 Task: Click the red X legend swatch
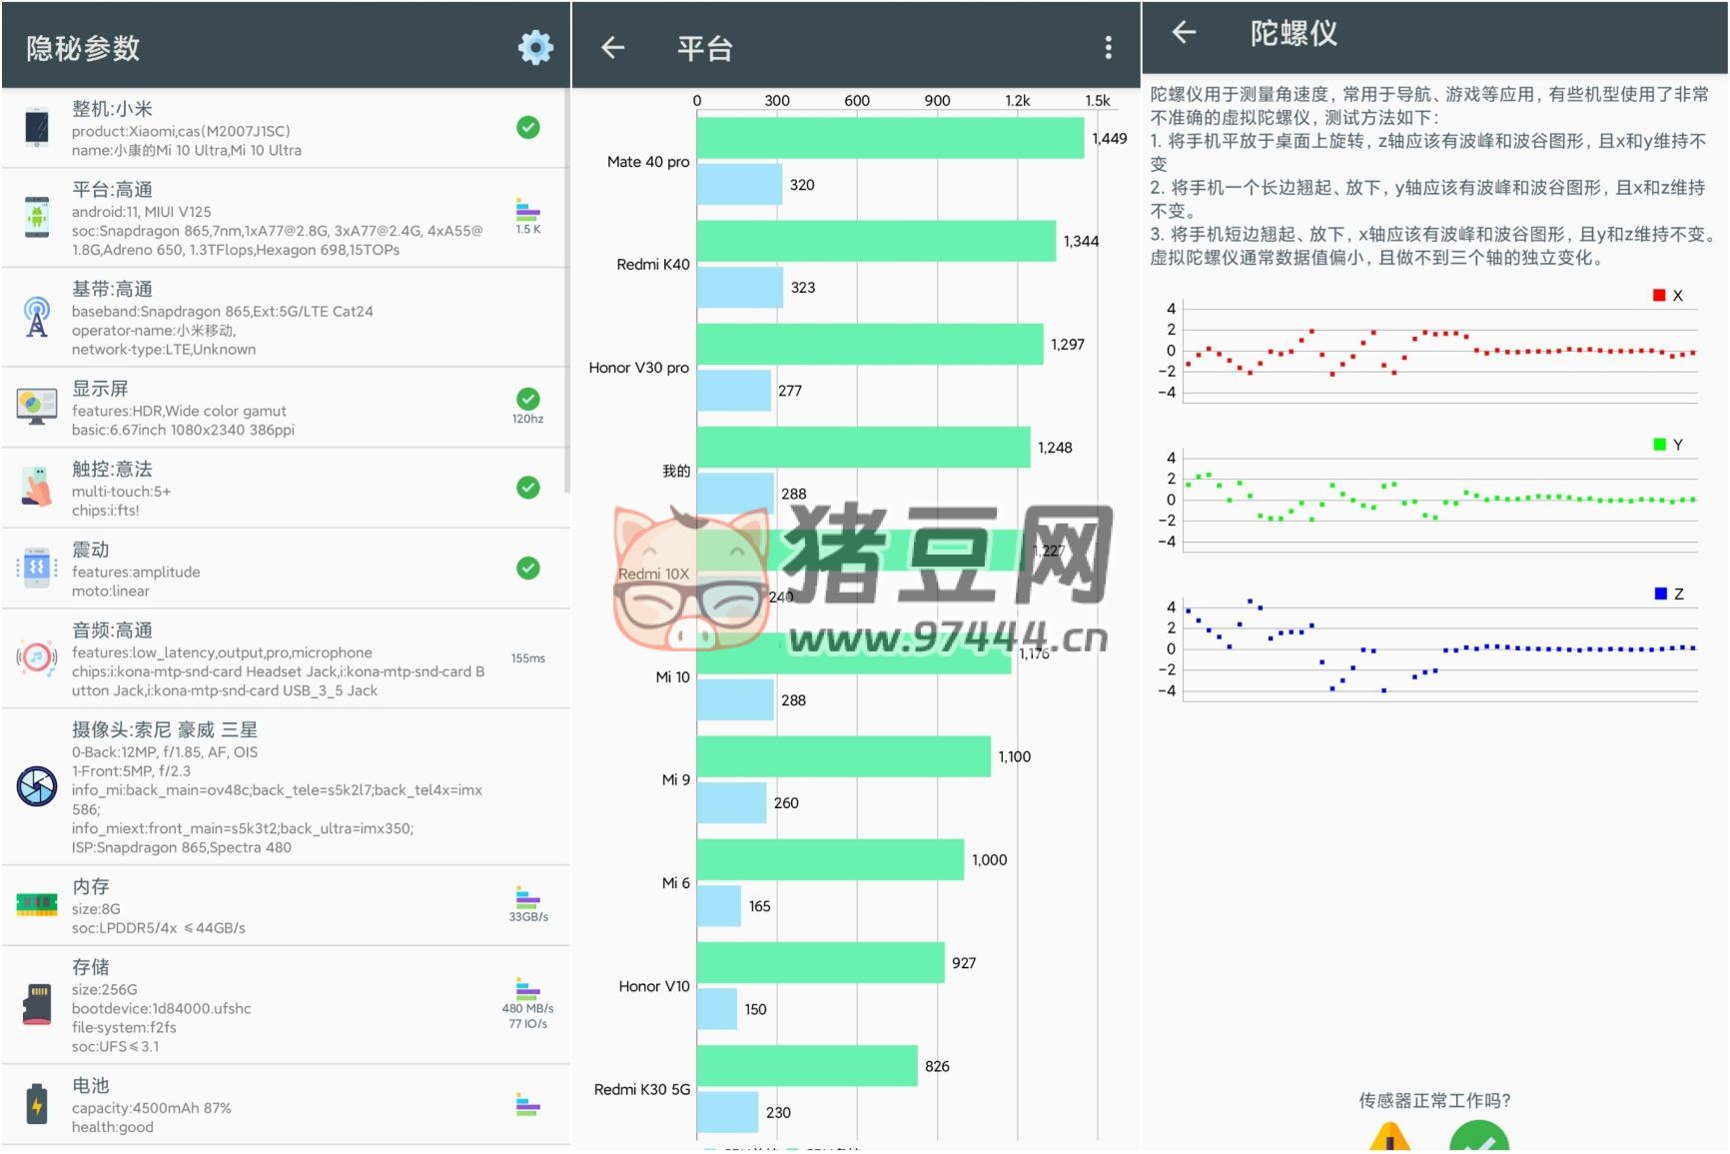[1659, 296]
